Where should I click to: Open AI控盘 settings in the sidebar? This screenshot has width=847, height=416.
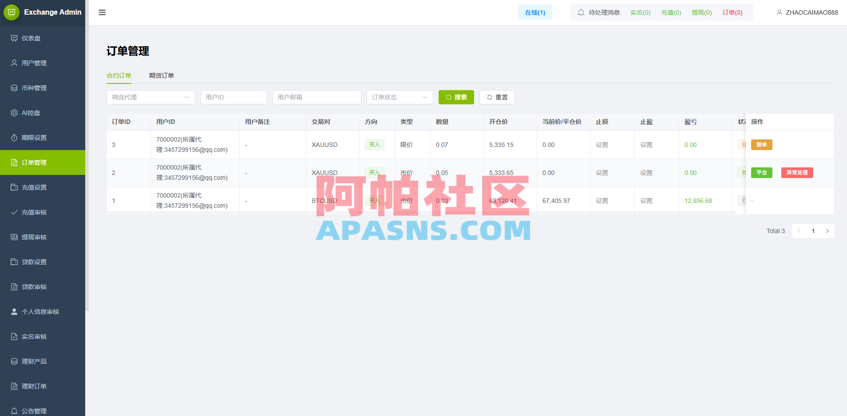click(x=43, y=113)
